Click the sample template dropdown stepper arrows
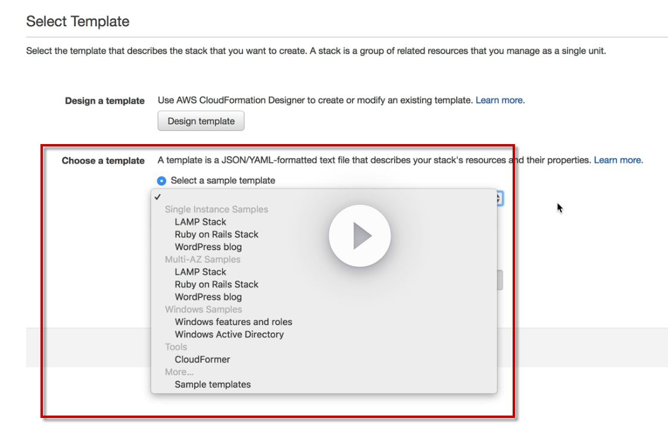668x437 pixels. click(x=499, y=199)
